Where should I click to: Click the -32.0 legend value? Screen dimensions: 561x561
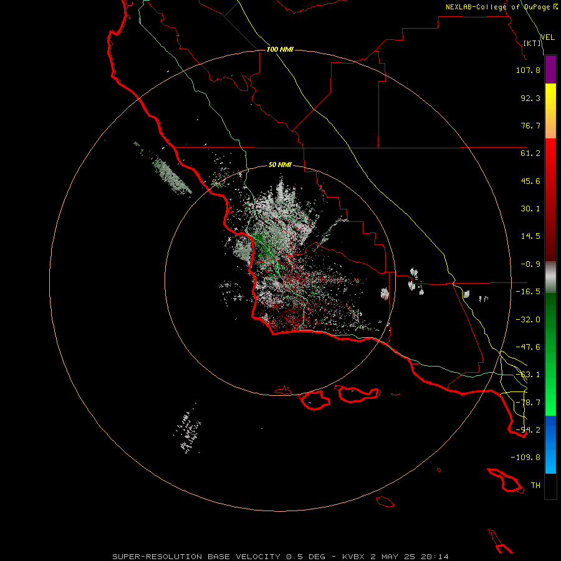[x=528, y=320]
